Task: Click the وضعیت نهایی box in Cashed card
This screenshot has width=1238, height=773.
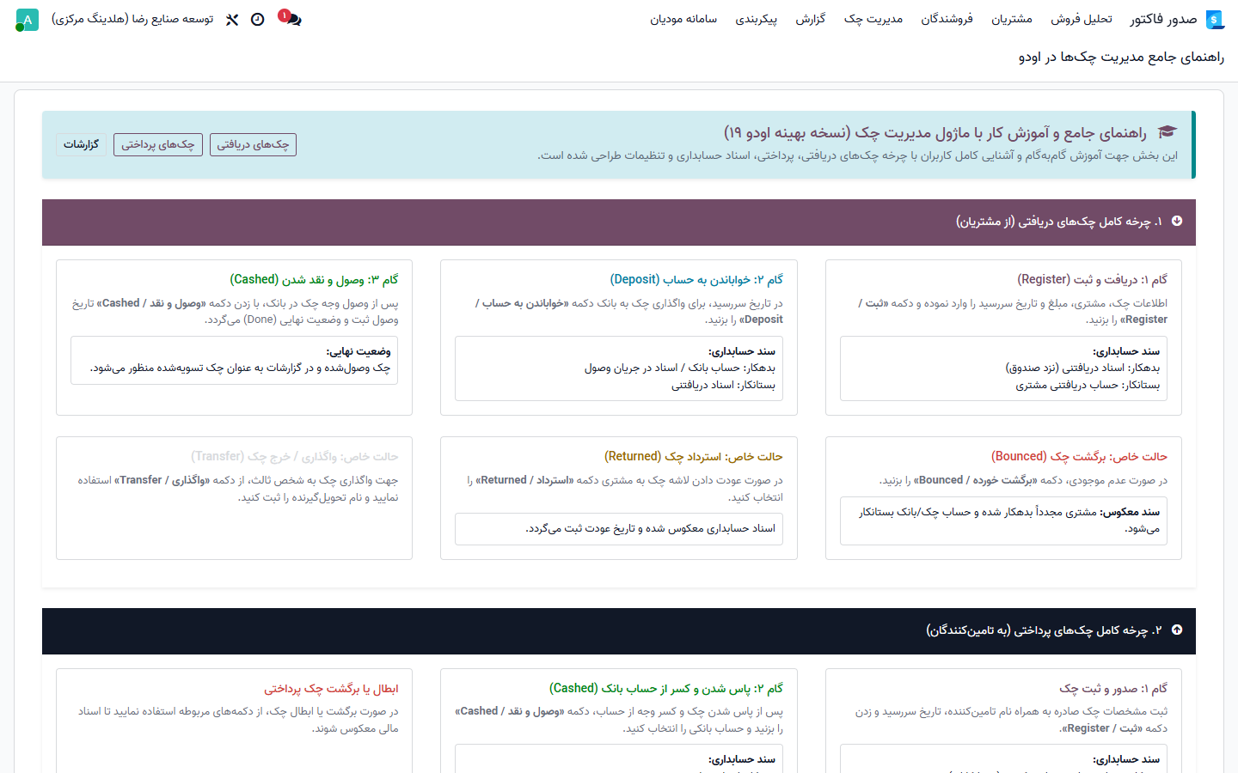Action: tap(234, 360)
